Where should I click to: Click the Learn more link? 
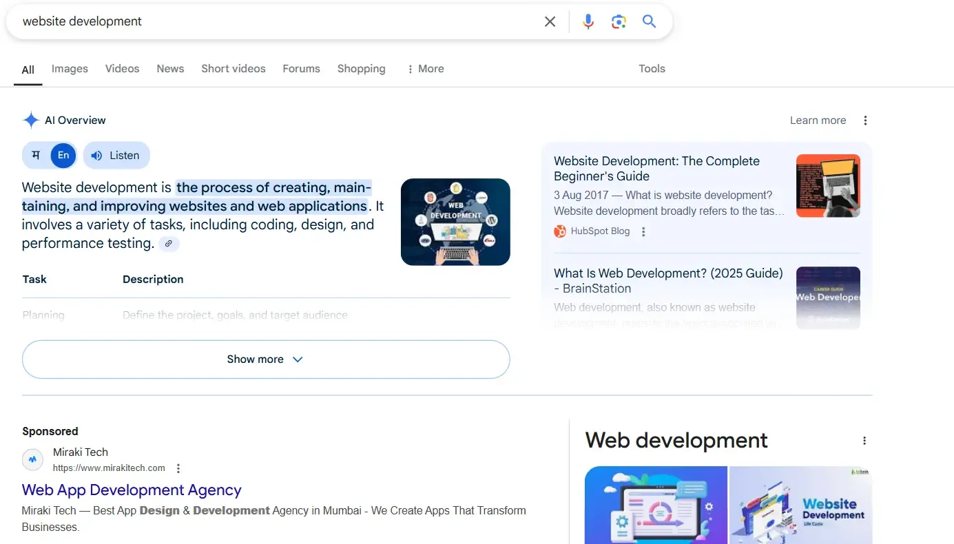coord(818,120)
